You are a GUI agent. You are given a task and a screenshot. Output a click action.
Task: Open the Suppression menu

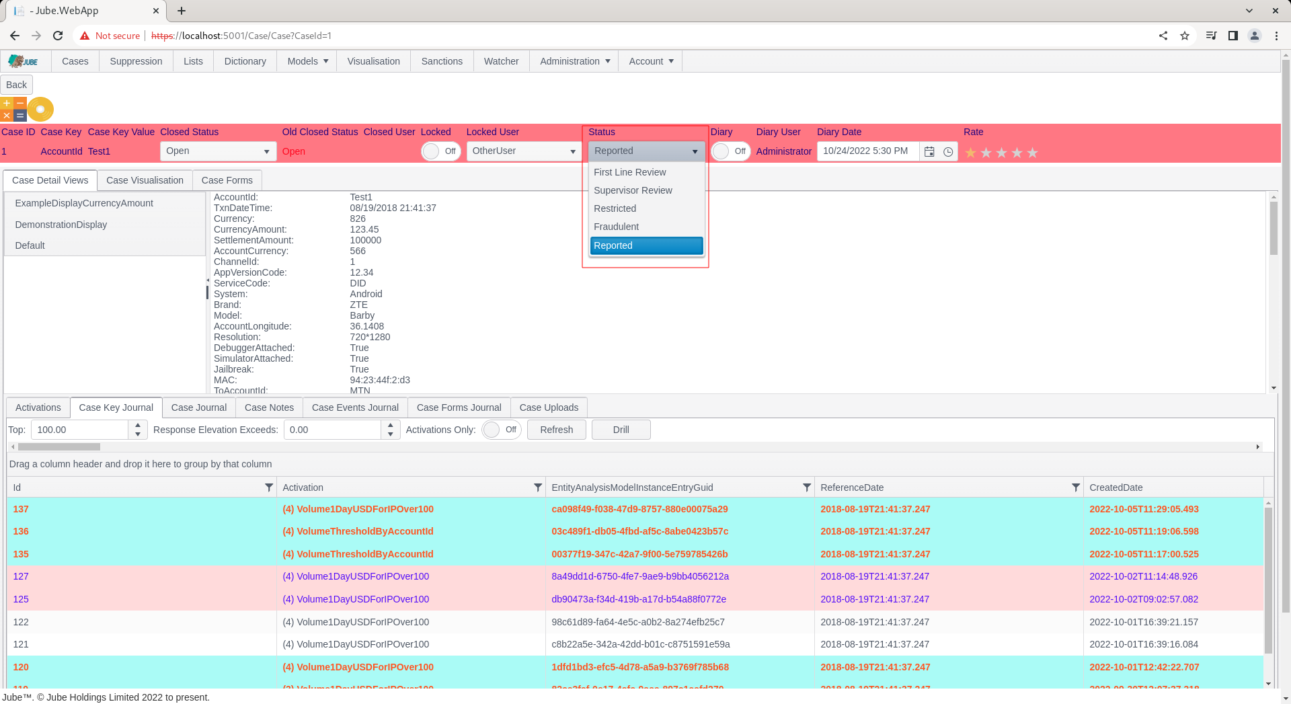coord(136,61)
